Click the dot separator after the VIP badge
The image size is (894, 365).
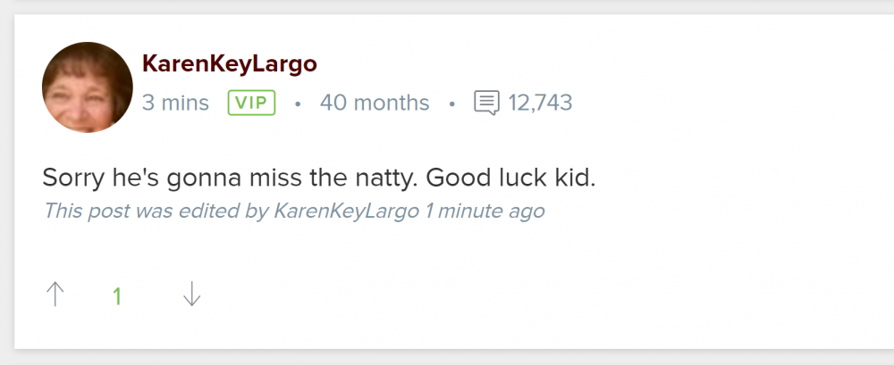point(298,104)
